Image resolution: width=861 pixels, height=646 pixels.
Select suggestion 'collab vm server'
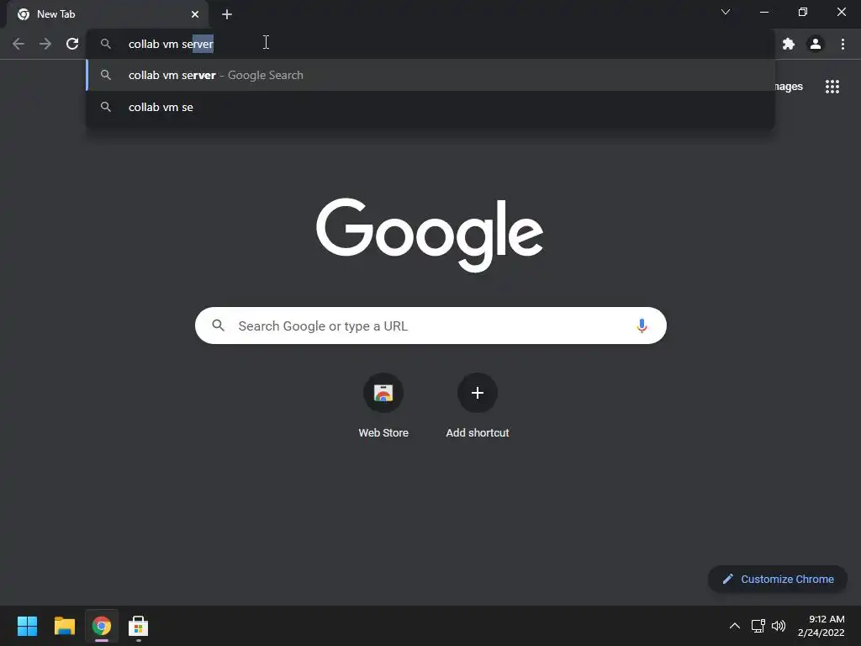430,75
